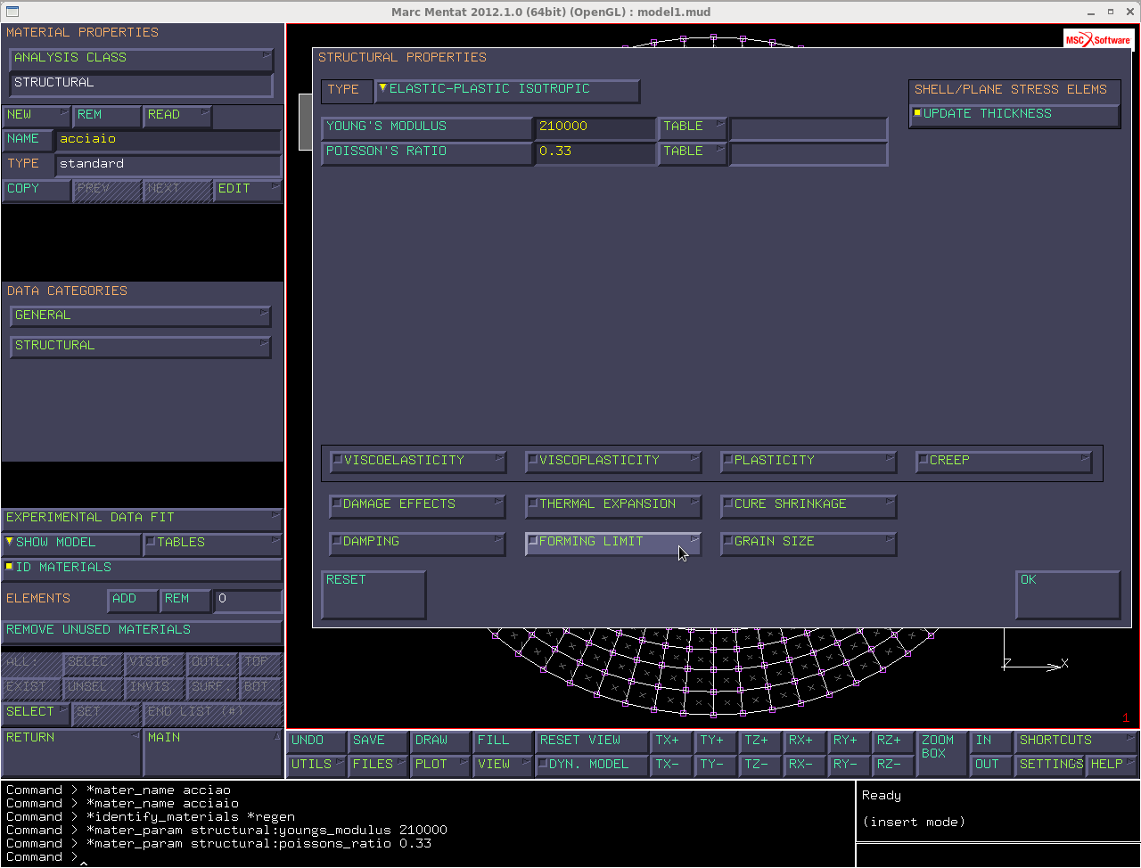Enable PLASTICITY option

pos(809,462)
